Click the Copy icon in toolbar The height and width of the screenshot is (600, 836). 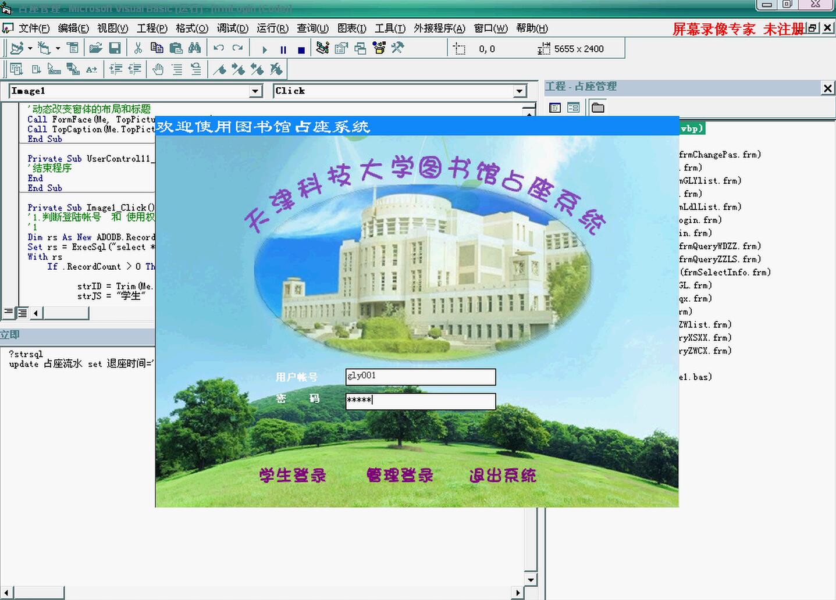(x=156, y=49)
